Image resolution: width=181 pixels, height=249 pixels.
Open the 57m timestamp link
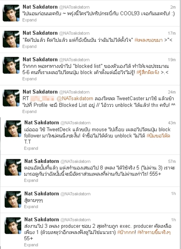(172, 161)
